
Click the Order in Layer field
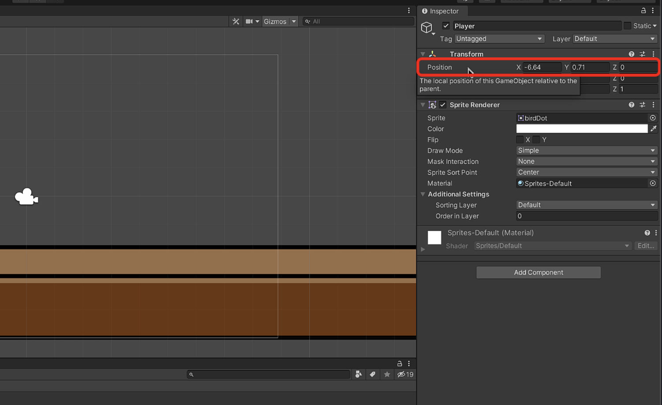pos(587,216)
